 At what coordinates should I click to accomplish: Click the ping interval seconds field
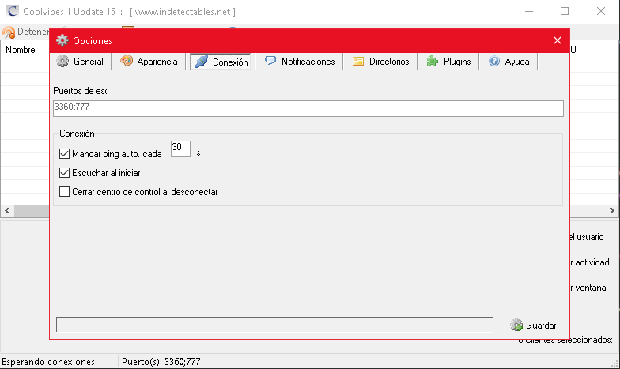(180, 148)
